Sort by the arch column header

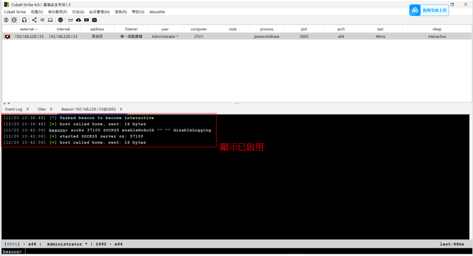[341, 29]
